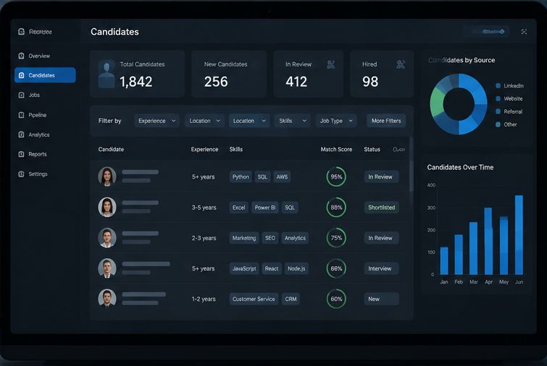Click the Status column header
The height and width of the screenshot is (366, 547).
372,149
